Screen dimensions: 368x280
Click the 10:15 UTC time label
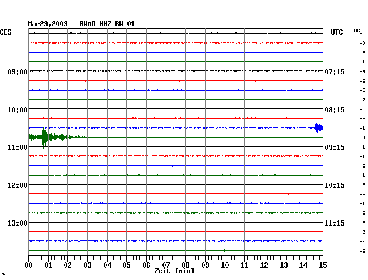coord(335,185)
